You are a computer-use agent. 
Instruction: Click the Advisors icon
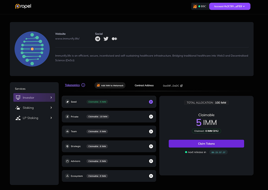67,161
